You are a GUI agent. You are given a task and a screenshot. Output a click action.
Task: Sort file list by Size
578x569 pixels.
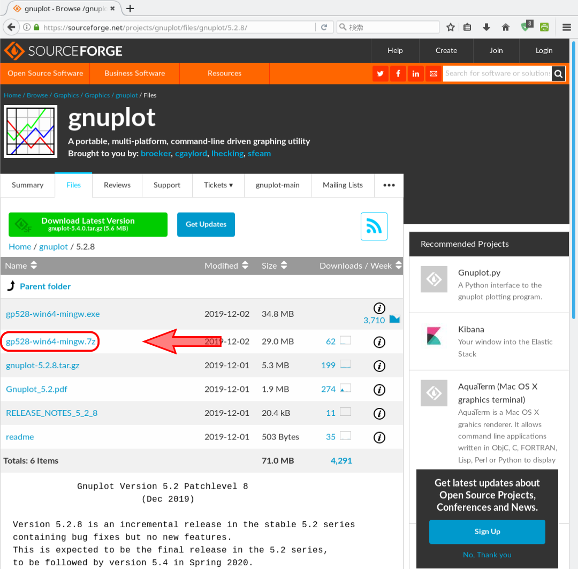coord(274,265)
